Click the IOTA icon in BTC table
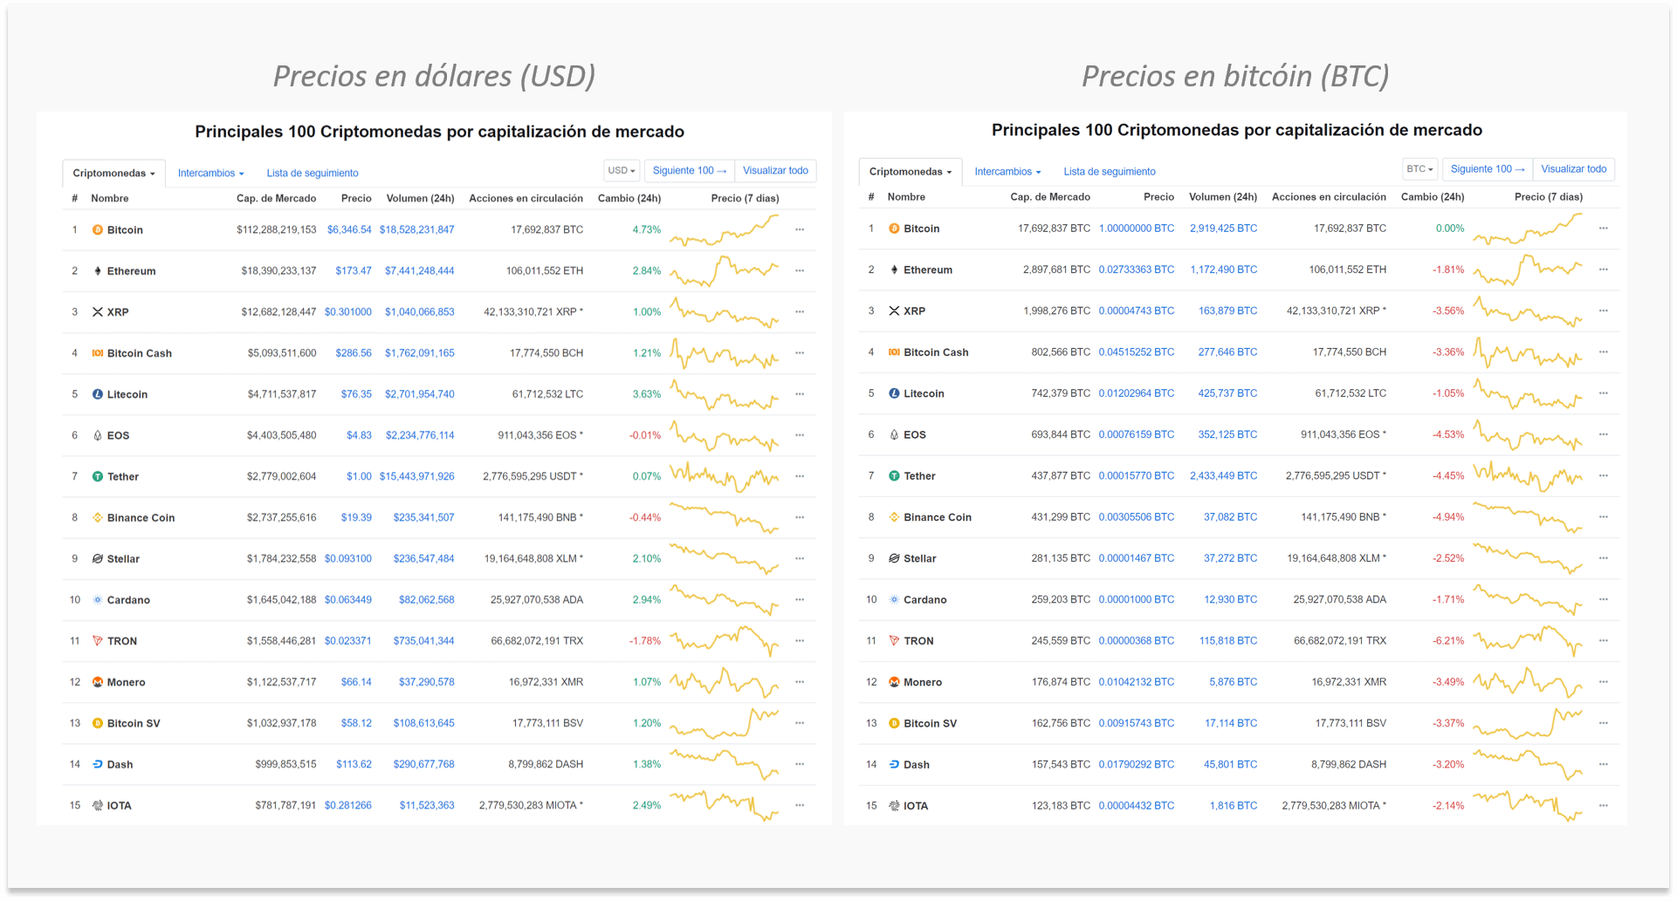The height and width of the screenshot is (901, 1677). (x=894, y=806)
